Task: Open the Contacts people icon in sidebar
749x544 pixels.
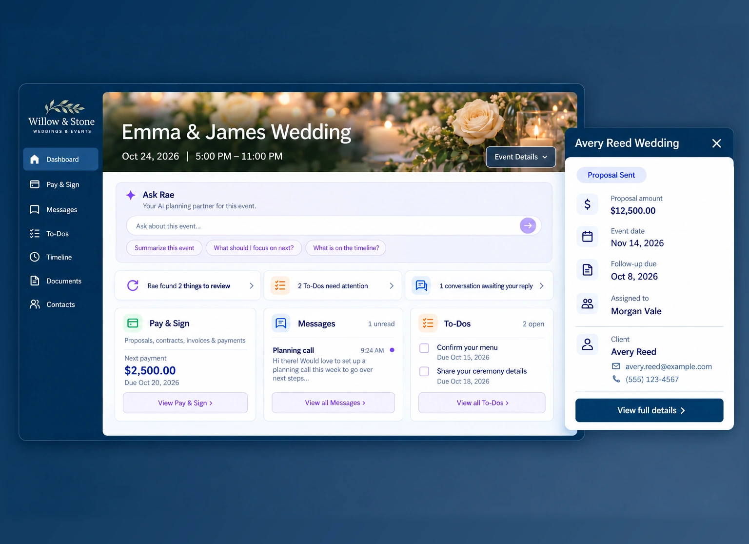Action: 35,304
